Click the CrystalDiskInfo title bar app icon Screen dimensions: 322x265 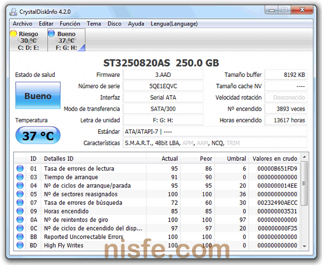tap(13, 12)
